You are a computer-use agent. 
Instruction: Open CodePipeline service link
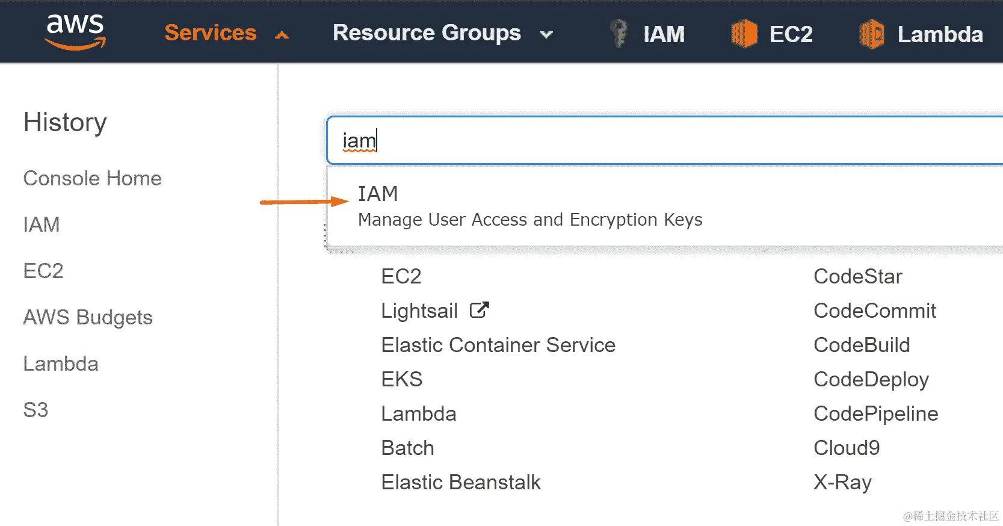coord(875,413)
